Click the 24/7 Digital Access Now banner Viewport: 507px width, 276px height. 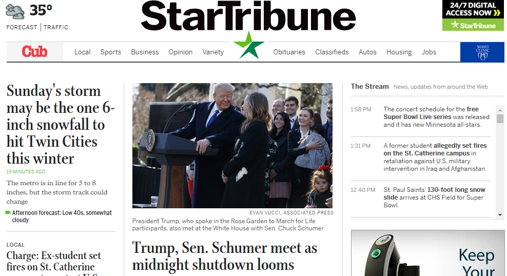(x=473, y=15)
